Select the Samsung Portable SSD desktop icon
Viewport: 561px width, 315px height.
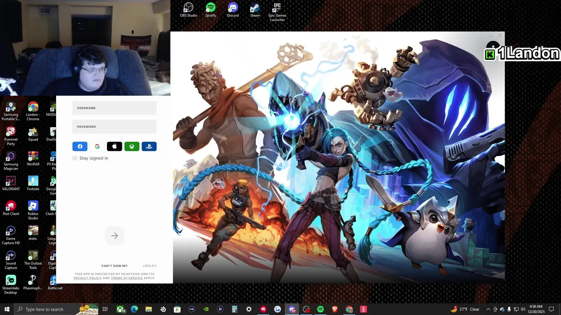click(11, 112)
